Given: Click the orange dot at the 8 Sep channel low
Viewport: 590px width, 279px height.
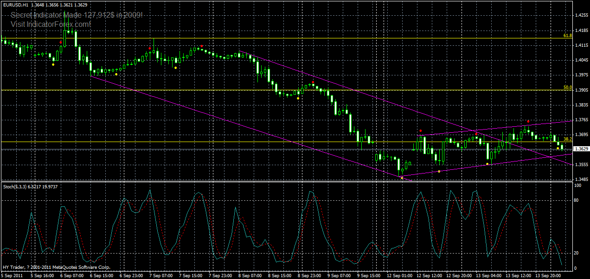Looking at the screenshot, I should coord(402,177).
